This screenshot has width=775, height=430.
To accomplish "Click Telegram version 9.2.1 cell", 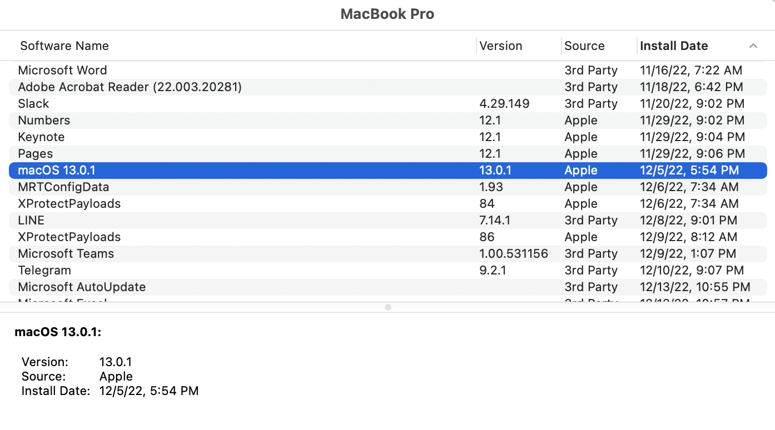I will pos(493,271).
